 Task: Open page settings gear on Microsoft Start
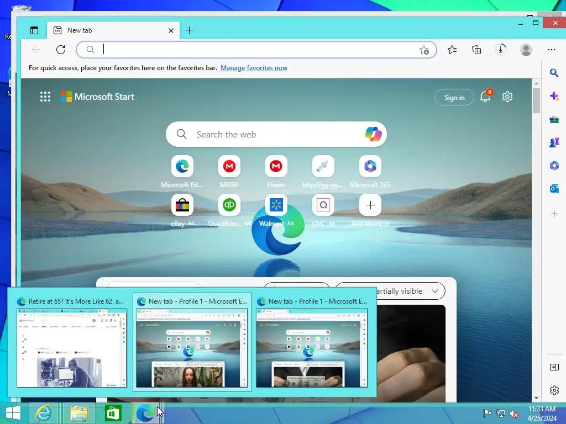(507, 97)
